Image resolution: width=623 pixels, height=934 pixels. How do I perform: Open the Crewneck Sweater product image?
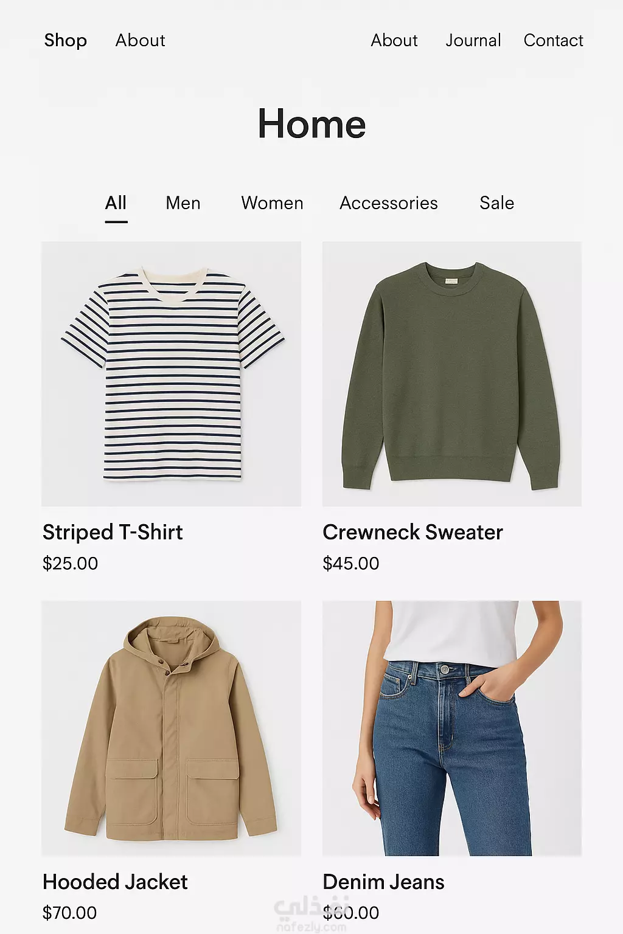(x=452, y=374)
